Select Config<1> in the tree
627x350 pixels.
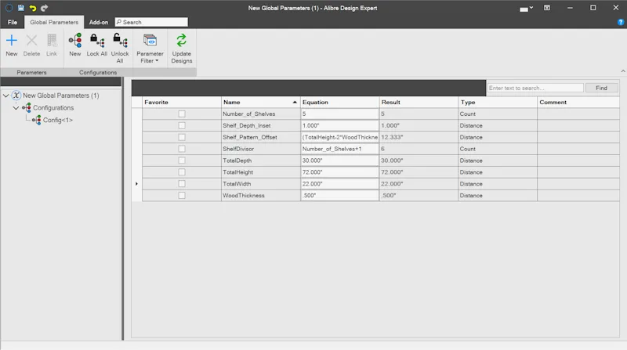pos(57,120)
